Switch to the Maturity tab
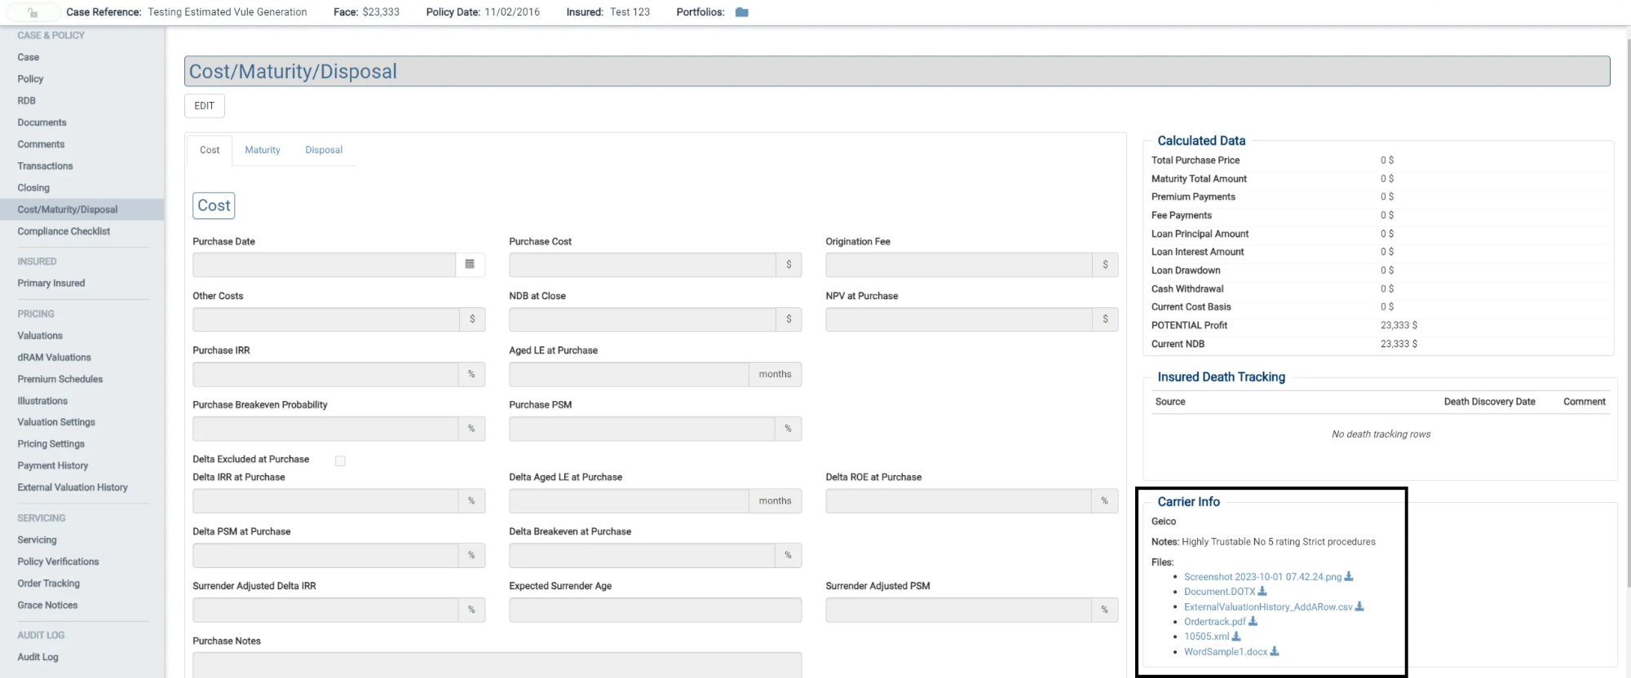Screen dimensions: 1631x678 coord(262,150)
